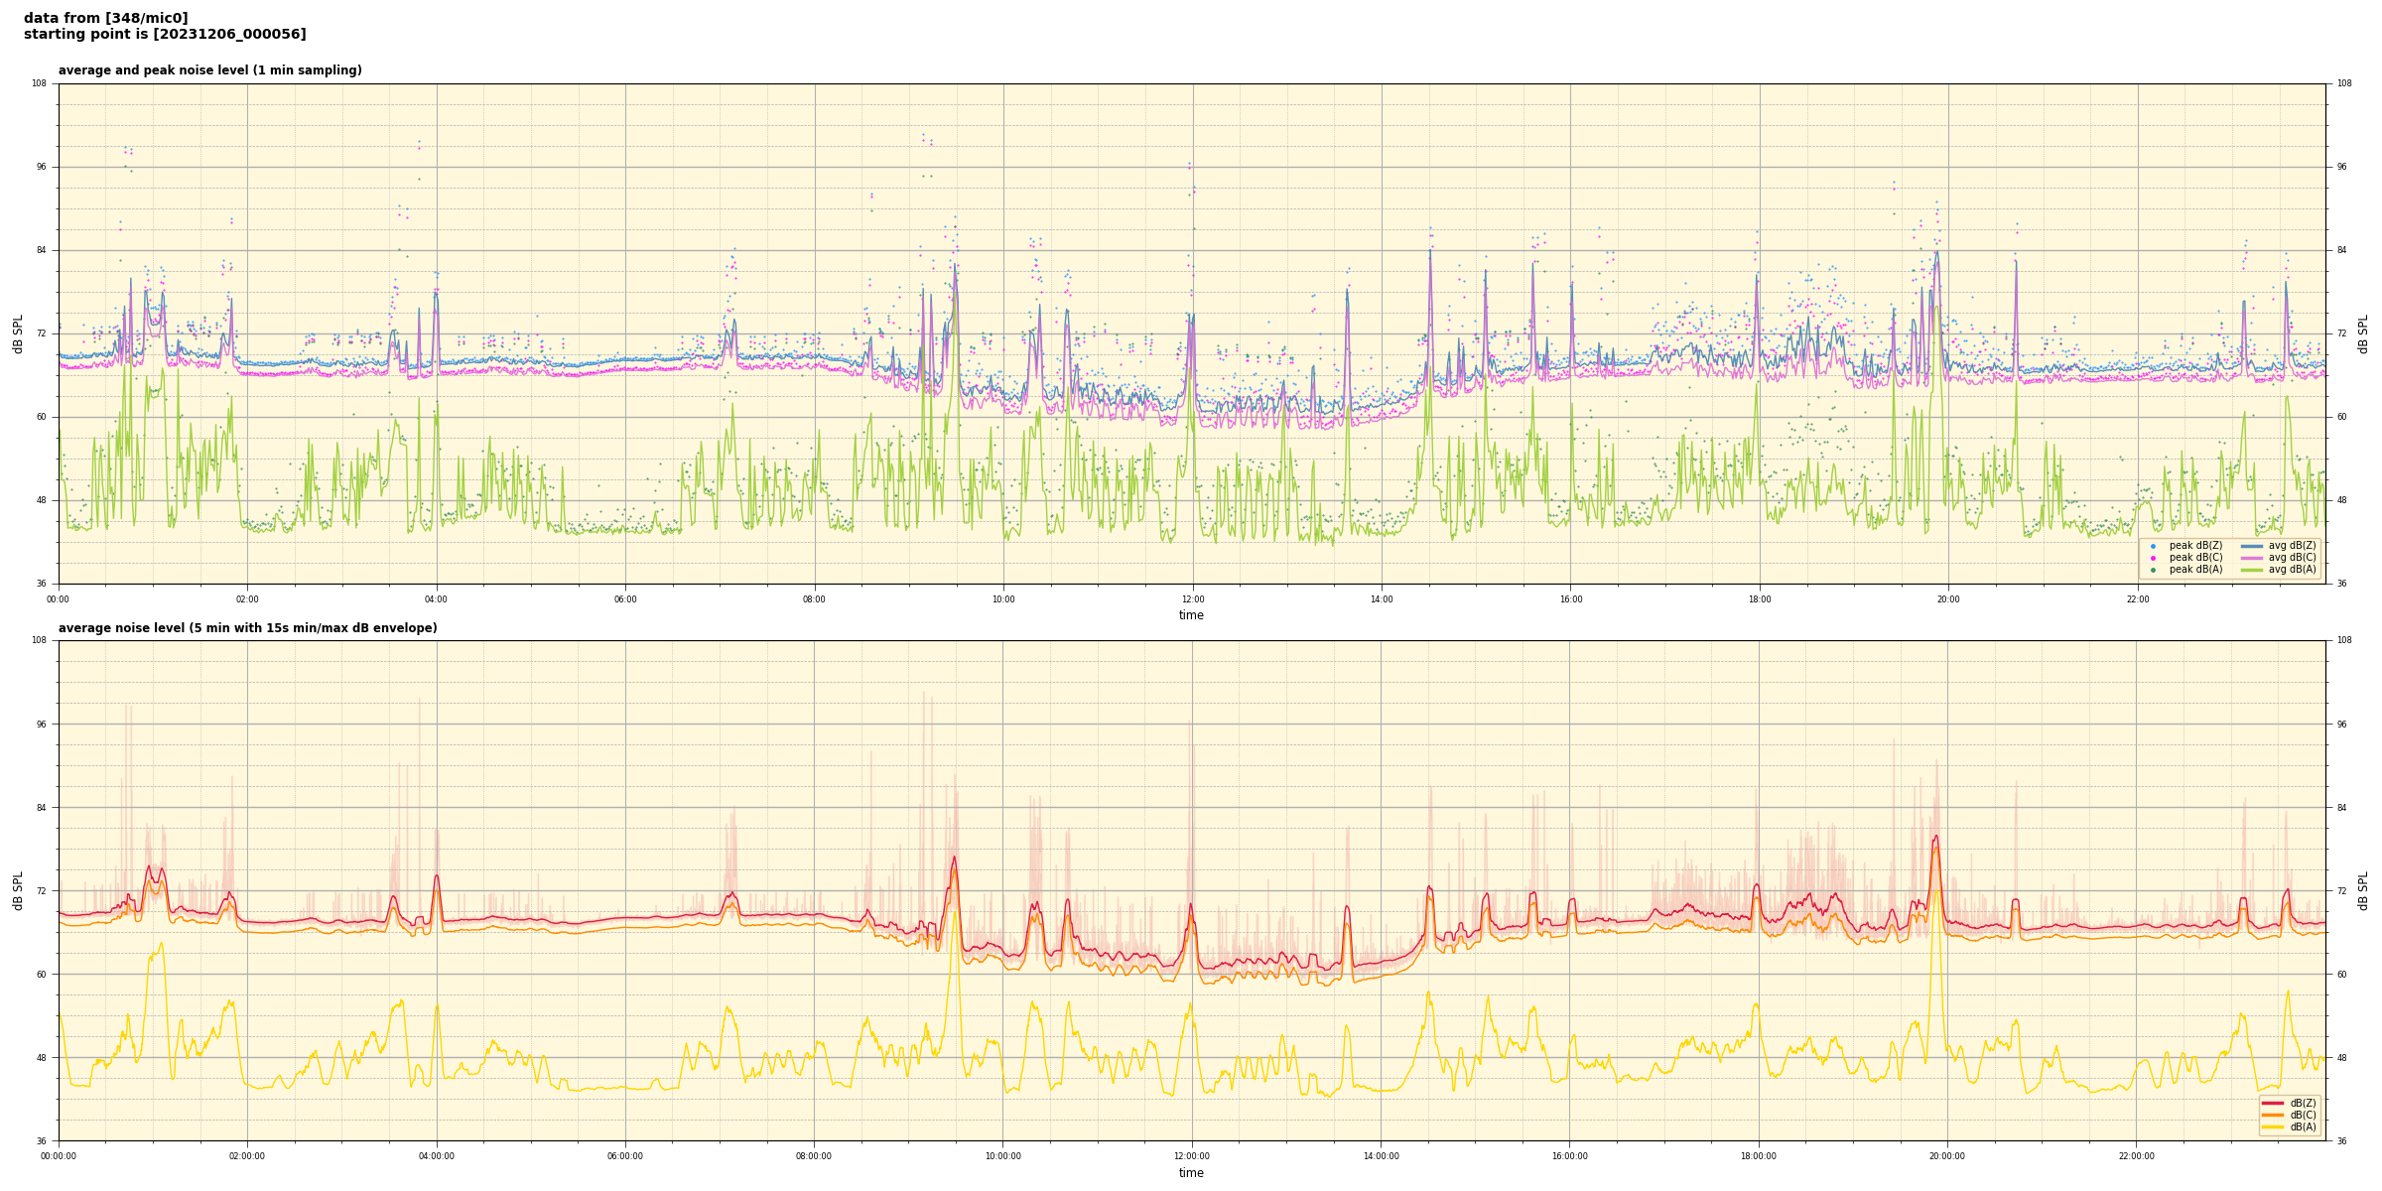Screen dimensions: 2382x1191
Task: Click the blue peak dB(Z) legend marker
Action: tap(2153, 546)
